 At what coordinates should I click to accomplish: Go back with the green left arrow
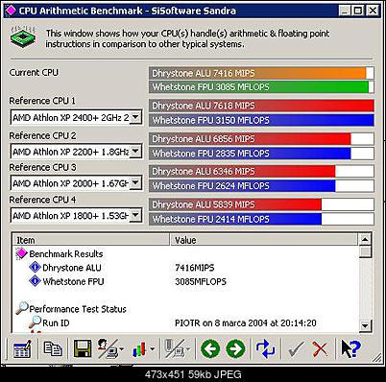pos(210,348)
